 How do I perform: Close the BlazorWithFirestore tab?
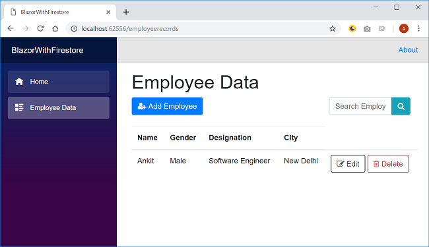tap(108, 12)
